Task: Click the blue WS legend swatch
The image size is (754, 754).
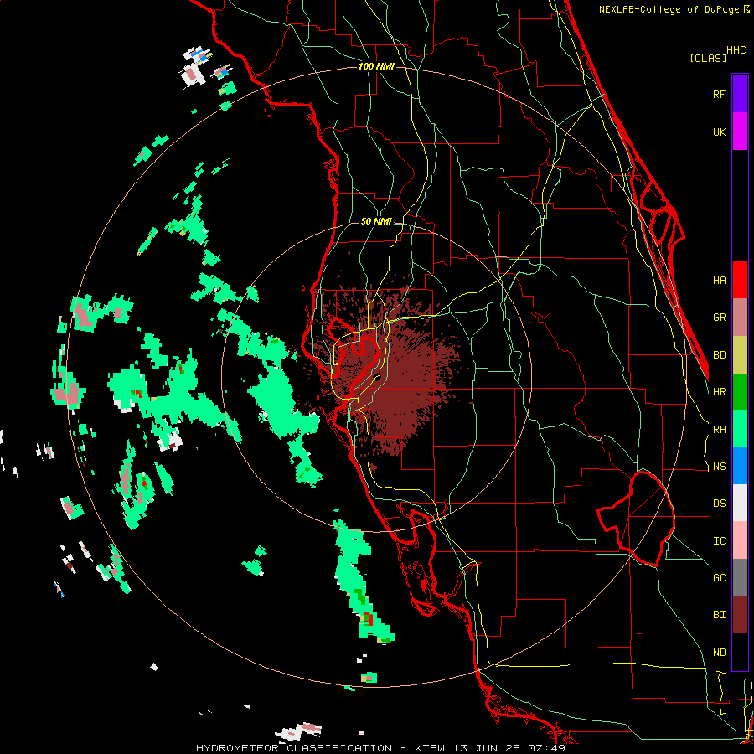Action: coord(740,466)
